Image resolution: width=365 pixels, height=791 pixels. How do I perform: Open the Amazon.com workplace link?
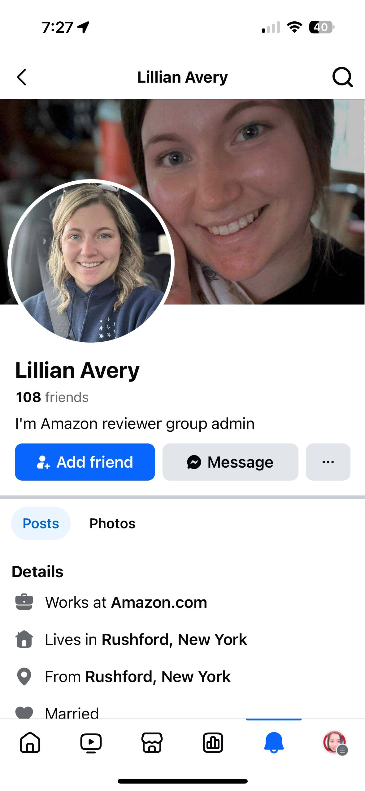159,602
